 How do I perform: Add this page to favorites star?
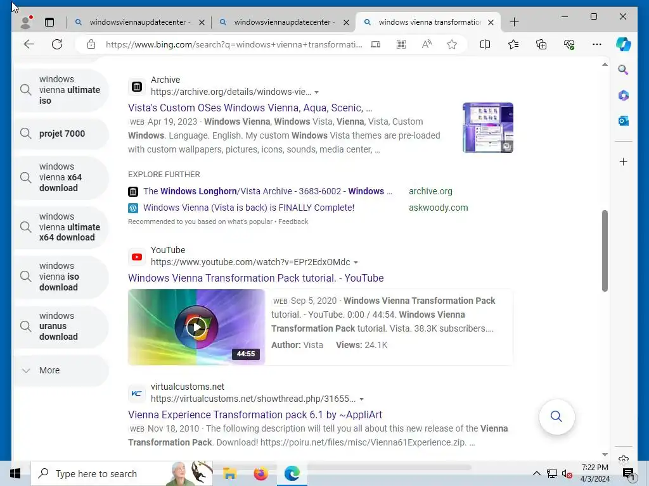point(452,44)
